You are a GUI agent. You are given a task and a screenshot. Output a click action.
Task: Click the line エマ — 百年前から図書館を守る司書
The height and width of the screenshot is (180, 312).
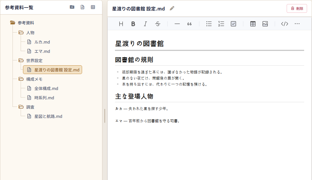(x=148, y=121)
